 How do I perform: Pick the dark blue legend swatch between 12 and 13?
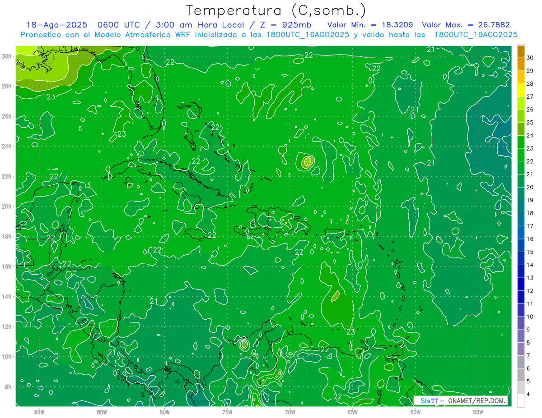(521, 285)
